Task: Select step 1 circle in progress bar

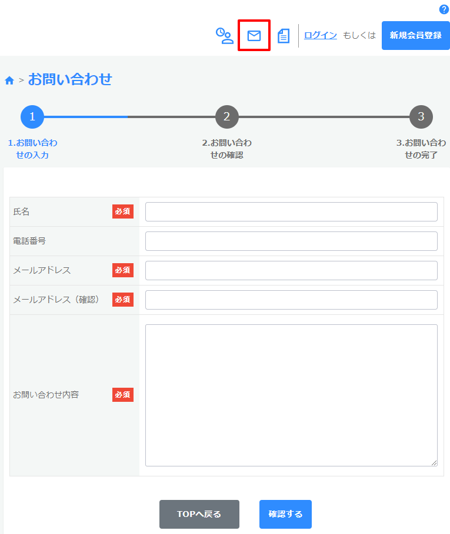Action: coord(32,117)
